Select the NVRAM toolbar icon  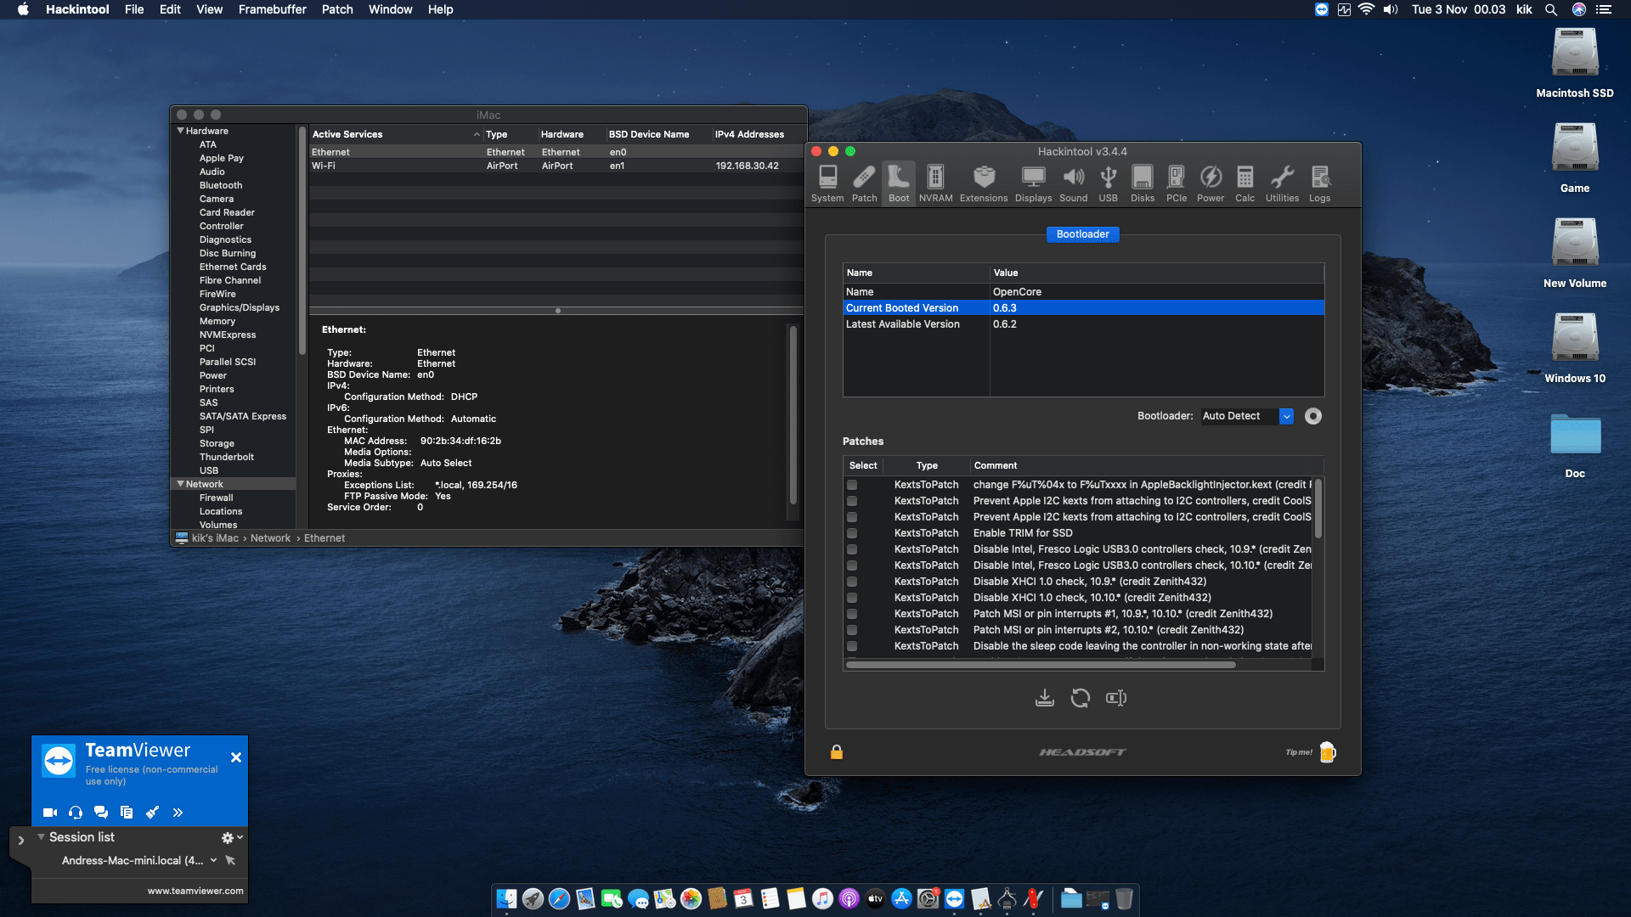[x=935, y=183]
